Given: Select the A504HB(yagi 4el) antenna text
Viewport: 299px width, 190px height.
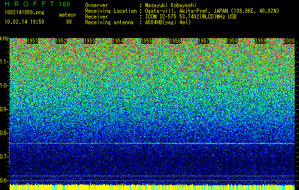Looking at the screenshot, I should tap(168, 22).
